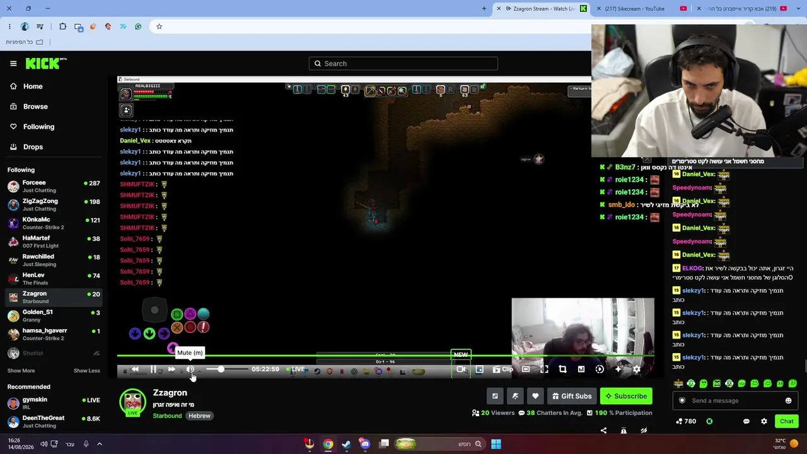The width and height of the screenshot is (807, 454).
Task: Open Forceee channel from Following list
Action: (x=54, y=186)
